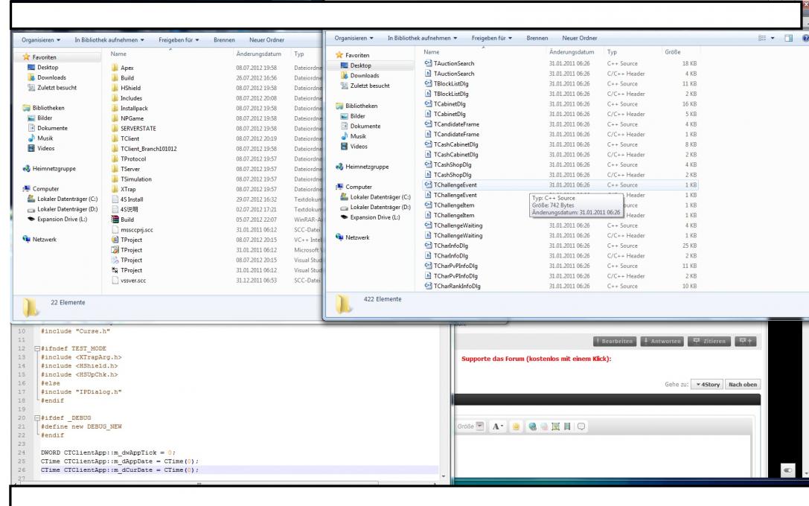Open the Expansion Drive (L:) in the 22-element window

point(57,219)
